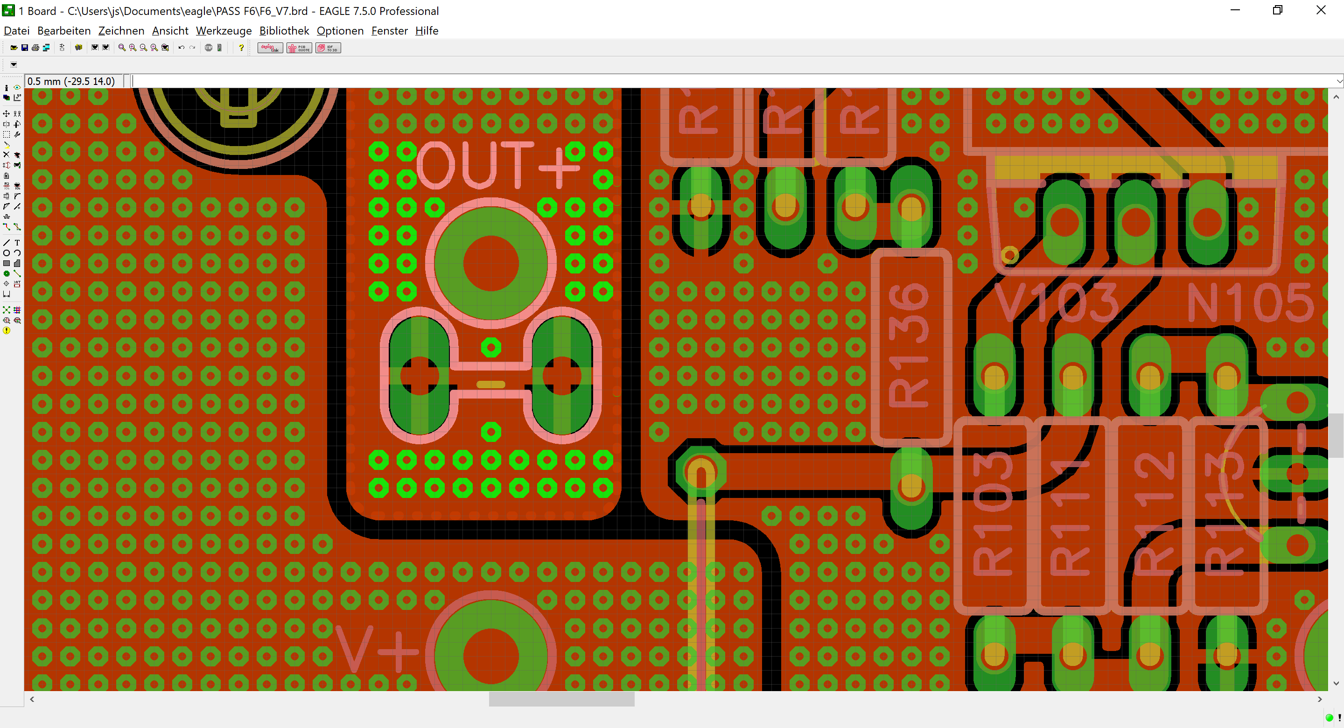Click the Print icon
Viewport: 1344px width, 728px height.
35,48
